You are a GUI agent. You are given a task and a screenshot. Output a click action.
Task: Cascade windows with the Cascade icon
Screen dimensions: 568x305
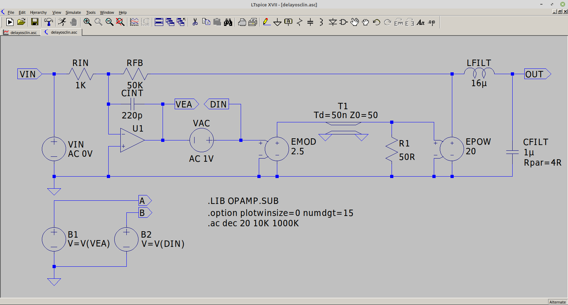pyautogui.click(x=170, y=22)
